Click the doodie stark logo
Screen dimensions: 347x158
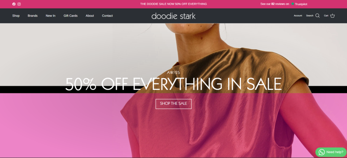[173, 16]
